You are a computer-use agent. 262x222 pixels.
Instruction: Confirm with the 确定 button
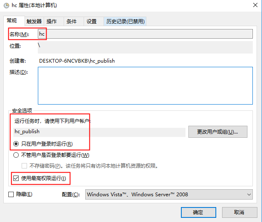pos(198,212)
